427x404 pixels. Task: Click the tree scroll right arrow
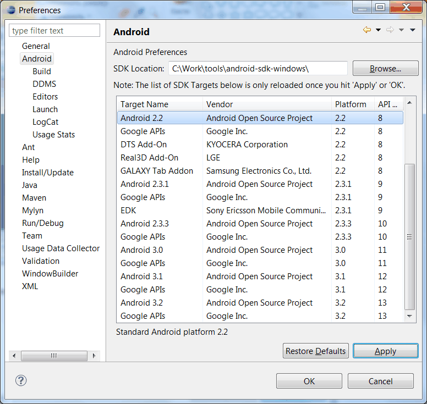point(94,356)
